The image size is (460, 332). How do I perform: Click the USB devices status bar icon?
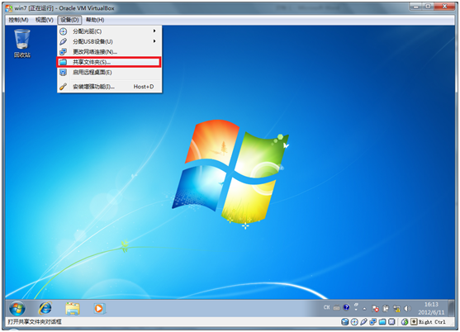coord(363,322)
